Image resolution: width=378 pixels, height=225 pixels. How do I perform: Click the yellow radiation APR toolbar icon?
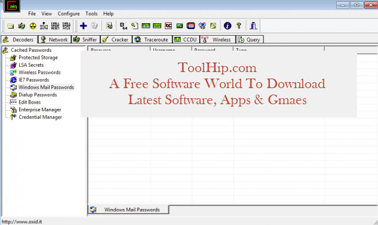(x=33, y=26)
